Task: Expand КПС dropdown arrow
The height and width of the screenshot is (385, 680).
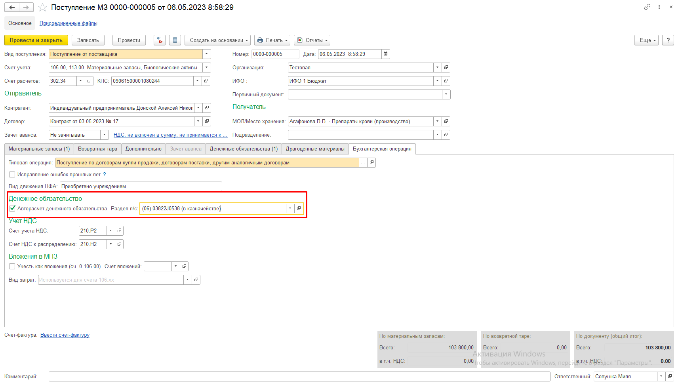Action: [198, 81]
